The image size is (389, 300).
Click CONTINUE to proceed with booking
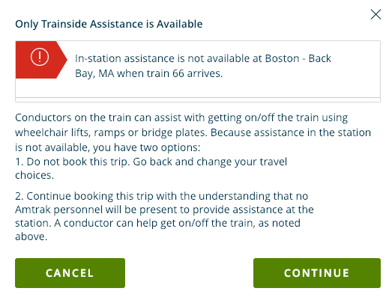(317, 273)
